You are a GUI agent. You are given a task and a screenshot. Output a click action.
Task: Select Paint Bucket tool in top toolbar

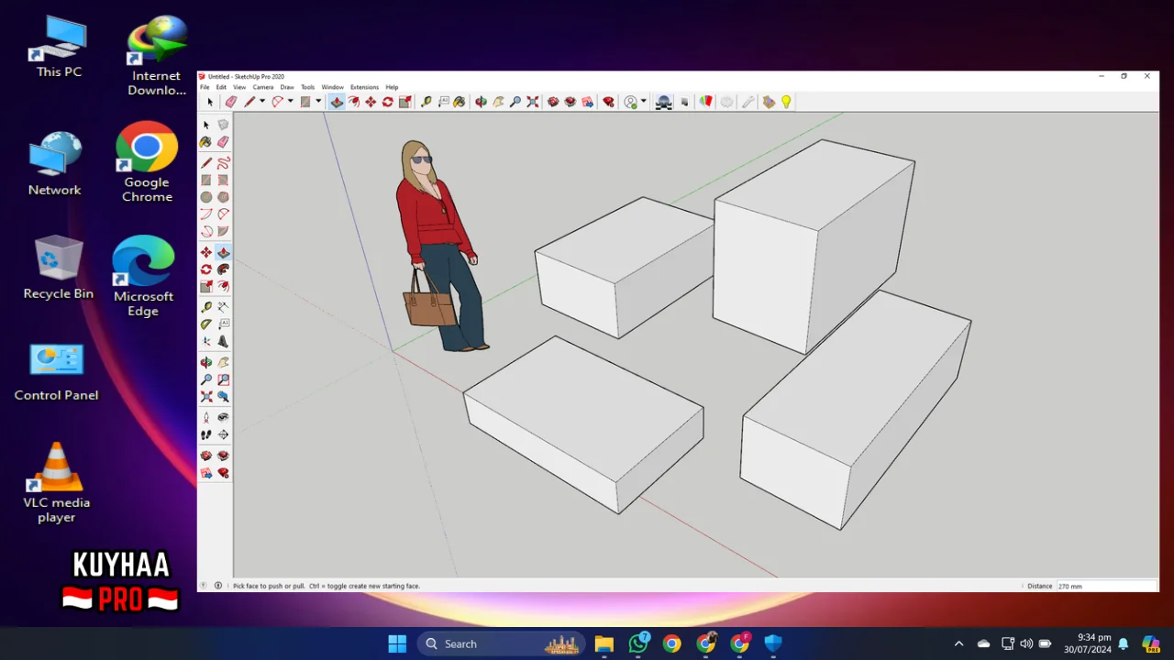(x=459, y=102)
